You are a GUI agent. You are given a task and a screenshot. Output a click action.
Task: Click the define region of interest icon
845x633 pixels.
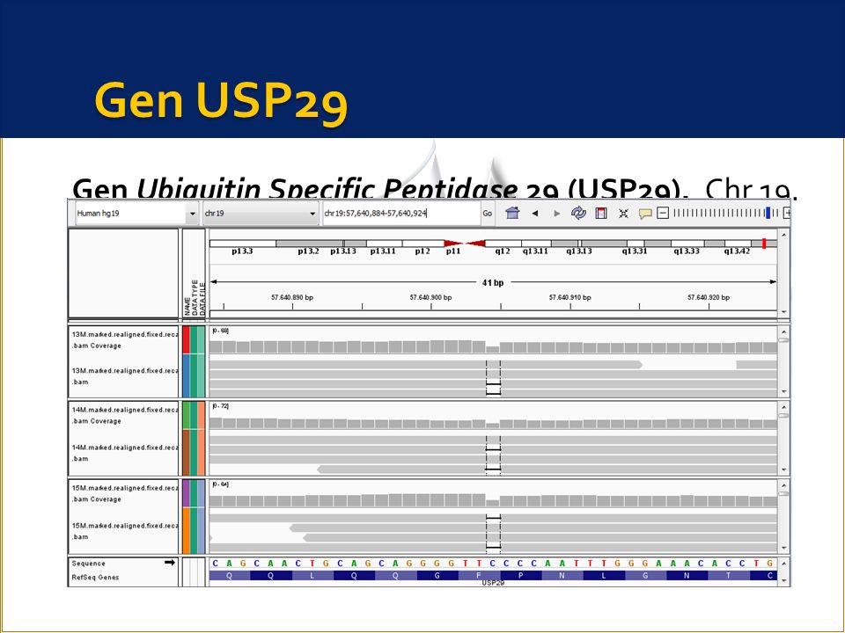coord(601,213)
